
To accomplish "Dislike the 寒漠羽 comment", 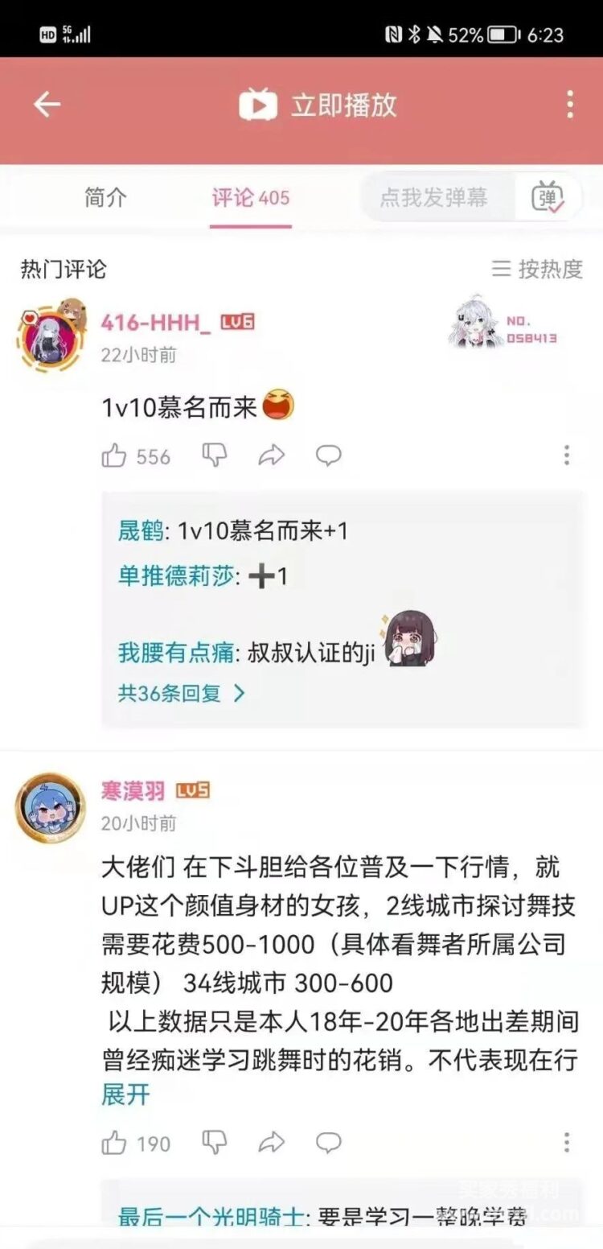I will [x=215, y=1141].
